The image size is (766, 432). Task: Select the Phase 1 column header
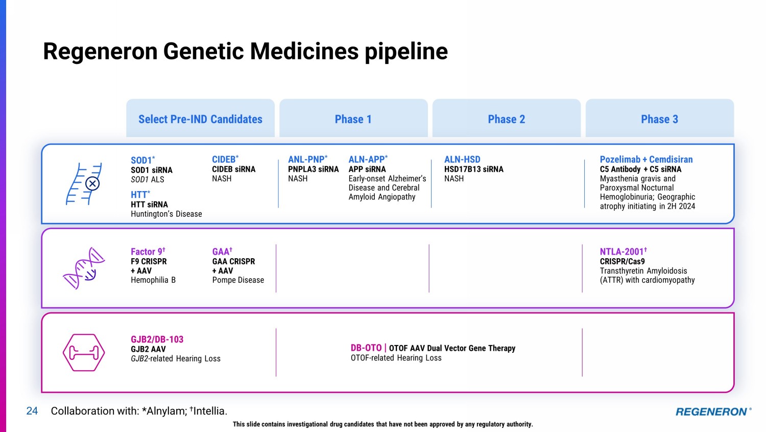(353, 119)
